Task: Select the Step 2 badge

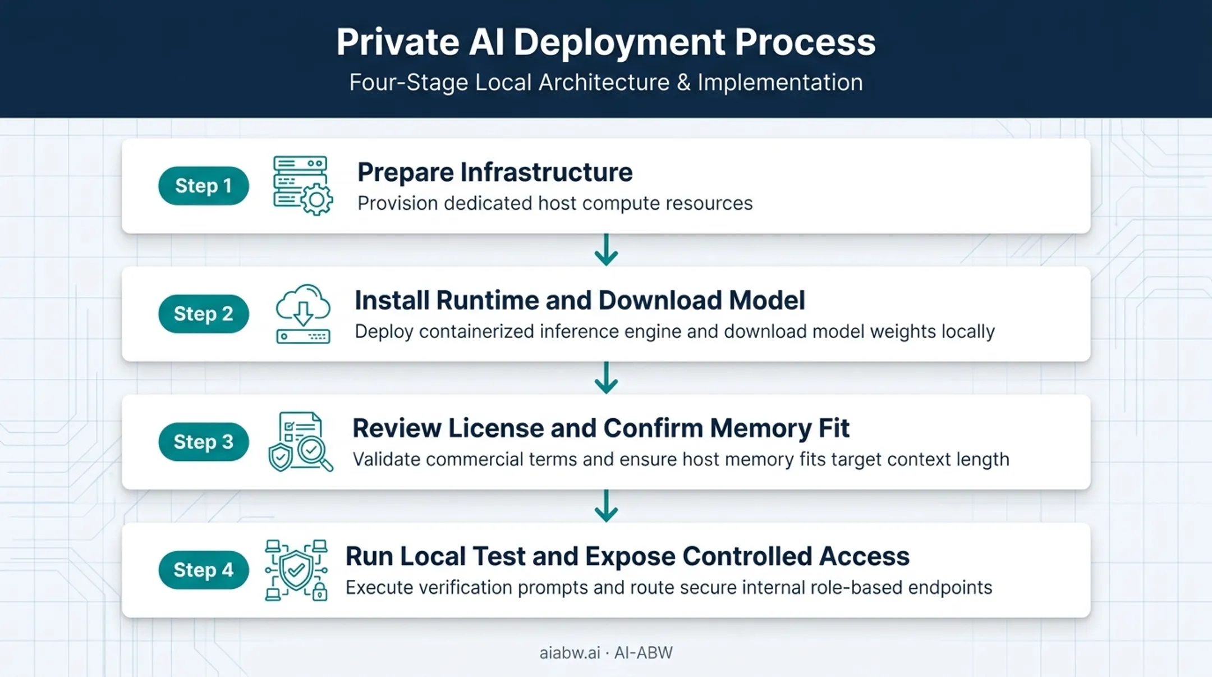Action: tap(203, 314)
